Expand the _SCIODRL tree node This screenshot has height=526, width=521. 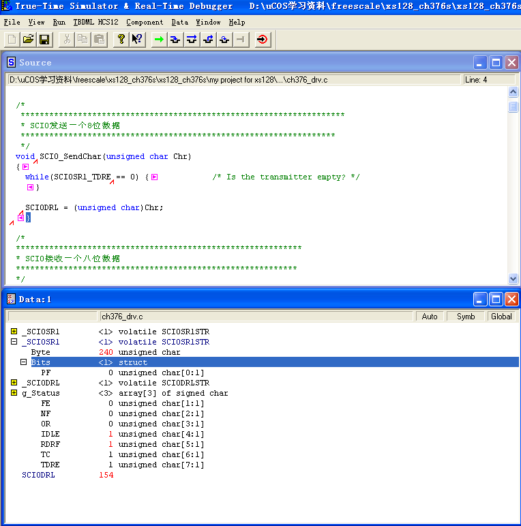click(14, 383)
